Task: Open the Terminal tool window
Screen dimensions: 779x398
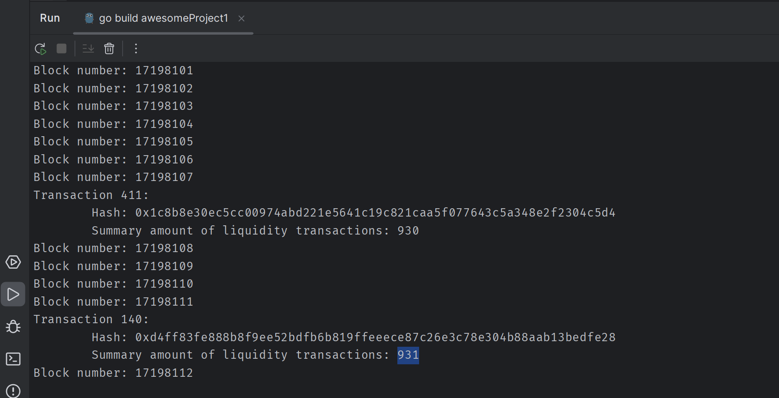Action: pyautogui.click(x=13, y=359)
